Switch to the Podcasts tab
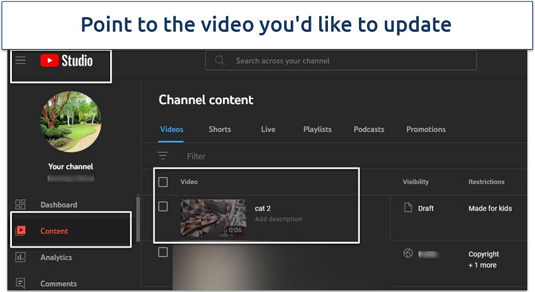535x292 pixels. (x=369, y=129)
